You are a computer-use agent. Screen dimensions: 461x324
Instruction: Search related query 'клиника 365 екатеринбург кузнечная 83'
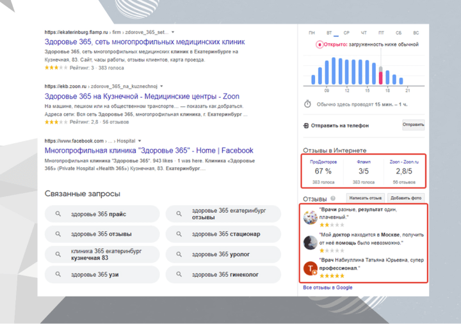tap(102, 254)
